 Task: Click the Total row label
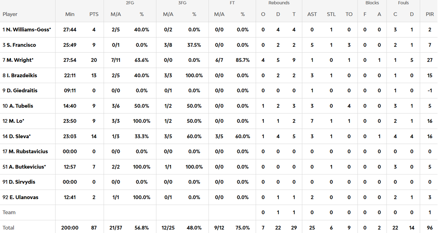(x=8, y=228)
